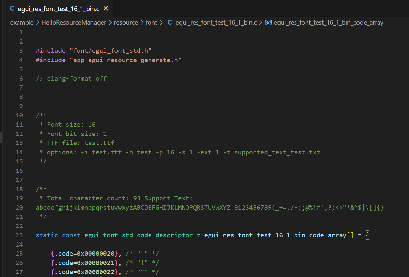Viewport: 409px width, 277px height.
Task: Open the egui_res_font_test_16_1_bin_code_array symbol breadcrumb
Action: coord(328,22)
